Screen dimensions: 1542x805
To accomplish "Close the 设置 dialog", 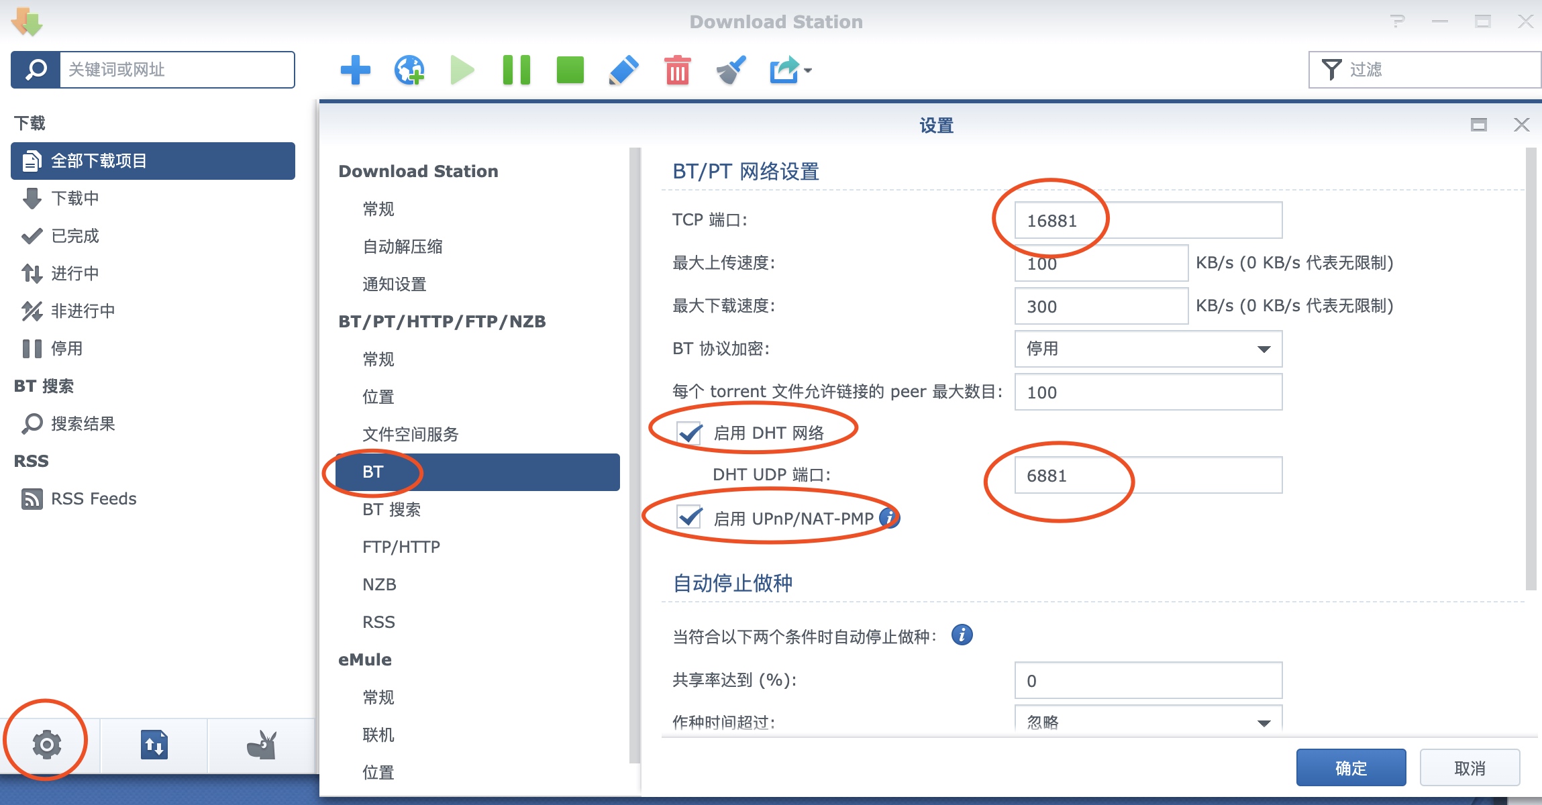I will point(1521,125).
